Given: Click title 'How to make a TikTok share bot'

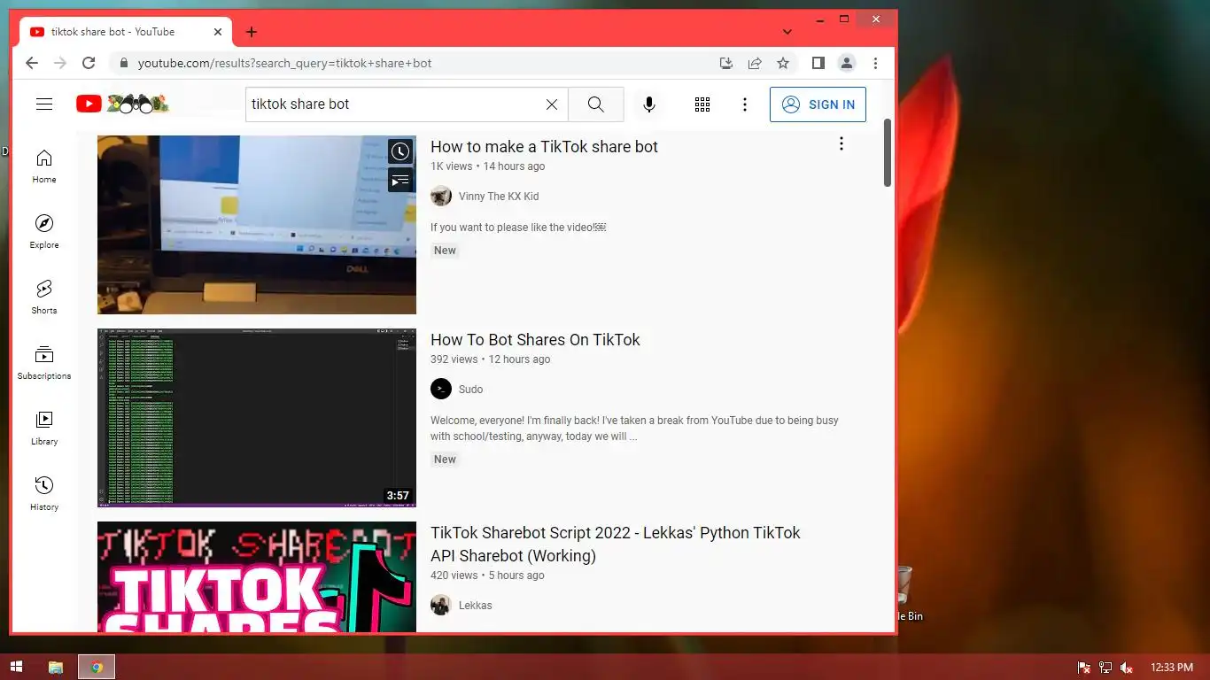Looking at the screenshot, I should click(x=544, y=147).
